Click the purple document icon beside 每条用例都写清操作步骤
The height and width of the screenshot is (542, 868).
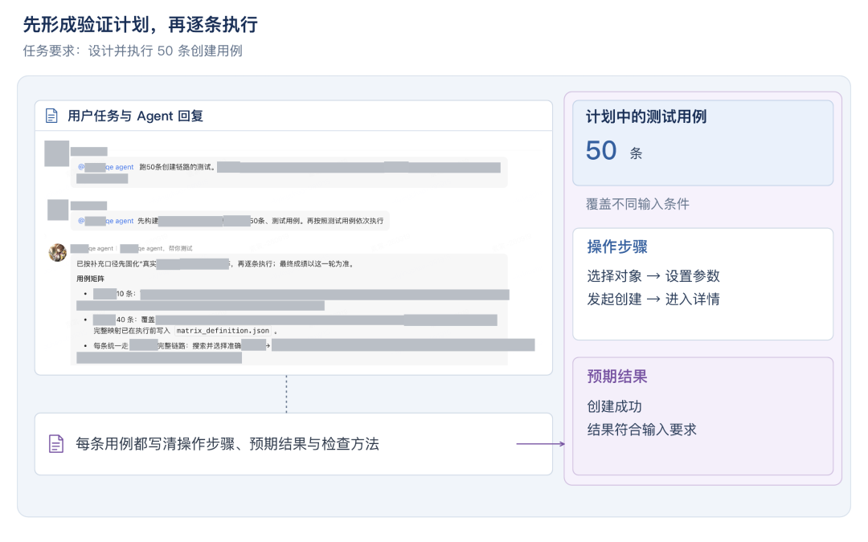[x=56, y=443]
